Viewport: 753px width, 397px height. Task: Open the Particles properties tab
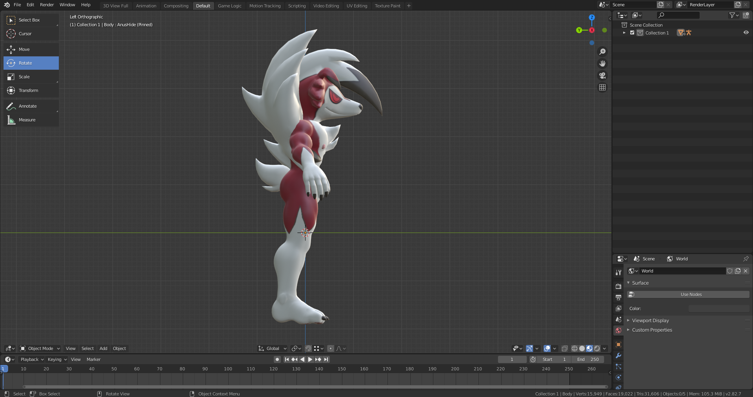tap(618, 366)
